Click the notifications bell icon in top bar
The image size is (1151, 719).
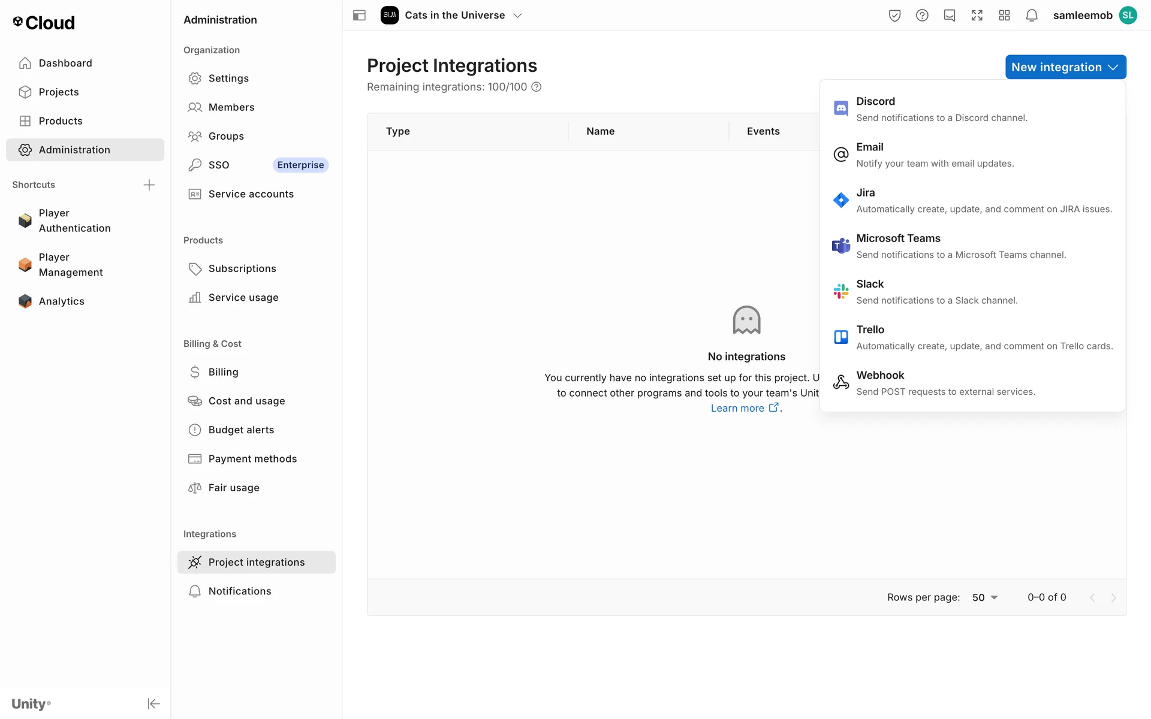[1031, 16]
